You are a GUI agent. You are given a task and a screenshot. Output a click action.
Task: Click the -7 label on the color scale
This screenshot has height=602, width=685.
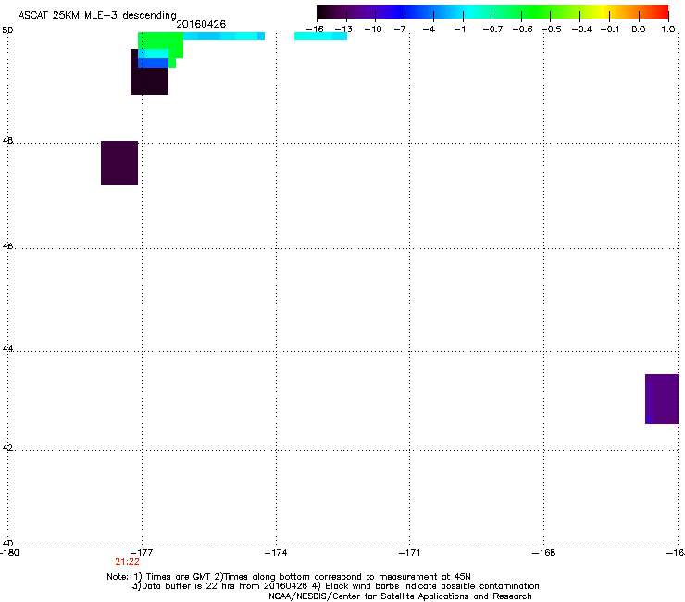click(x=400, y=30)
